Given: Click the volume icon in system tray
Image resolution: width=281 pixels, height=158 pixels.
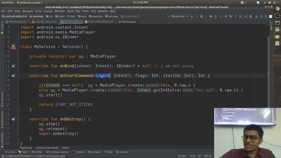Looking at the screenshot, I should (x=270, y=2).
